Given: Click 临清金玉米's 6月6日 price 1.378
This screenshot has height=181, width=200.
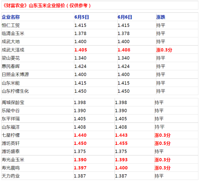Looking at the screenshot, I should tap(123, 33).
